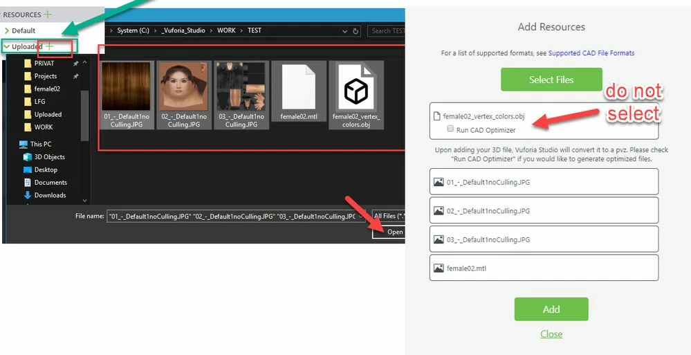The width and height of the screenshot is (691, 355).
Task: Select the female02 folder in the sidebar
Action: [x=47, y=89]
